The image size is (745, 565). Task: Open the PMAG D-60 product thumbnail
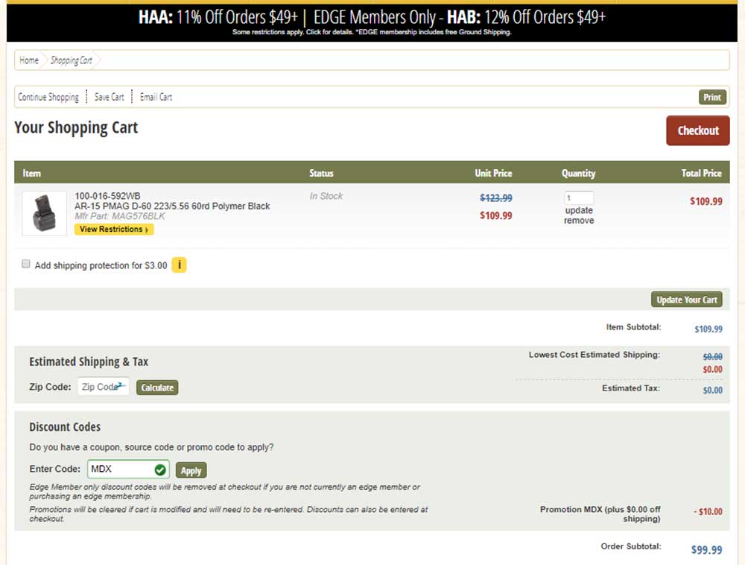[44, 214]
